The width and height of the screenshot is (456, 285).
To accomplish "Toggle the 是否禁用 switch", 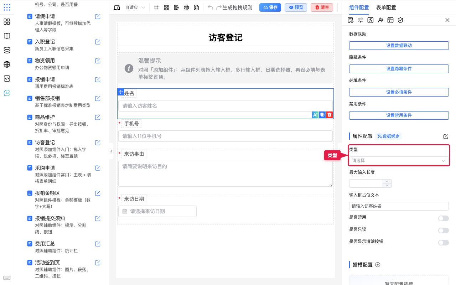I will (x=444, y=218).
